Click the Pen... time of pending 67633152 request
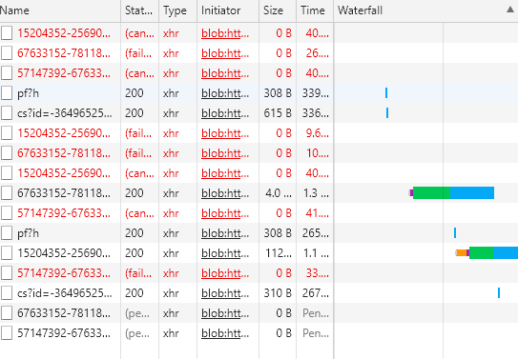The width and height of the screenshot is (518, 359). pos(316,313)
